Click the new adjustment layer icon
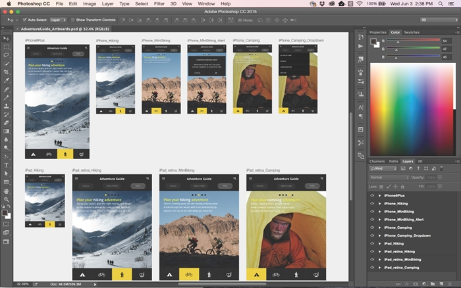The width and height of the screenshot is (461, 288). point(424,284)
